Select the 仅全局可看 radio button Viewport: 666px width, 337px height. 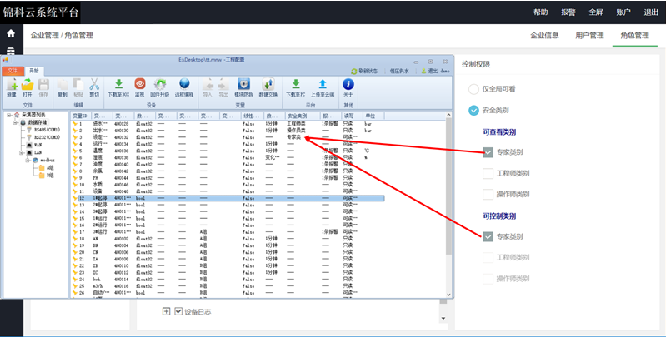pos(473,89)
